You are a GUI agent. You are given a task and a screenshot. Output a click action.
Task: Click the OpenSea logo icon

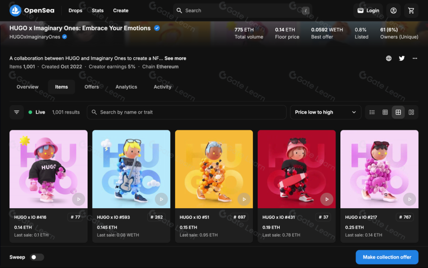(15, 10)
